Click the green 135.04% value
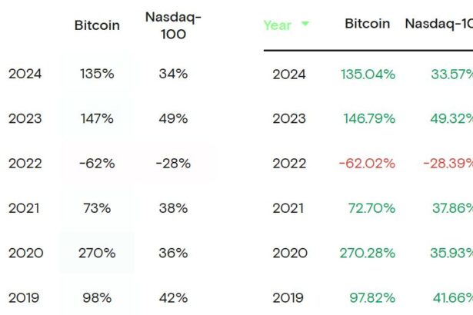Screen dimensions: 473x315 368,75
